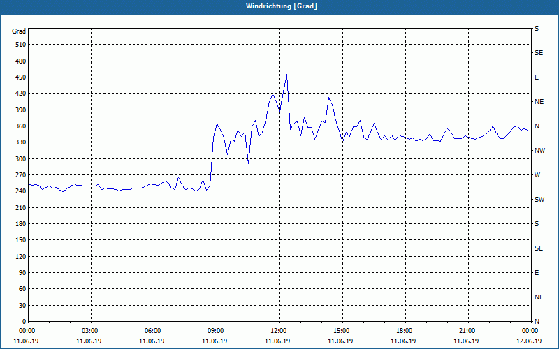Click the 300 y-axis tick label
This screenshot has height=349, width=559.
click(x=21, y=159)
